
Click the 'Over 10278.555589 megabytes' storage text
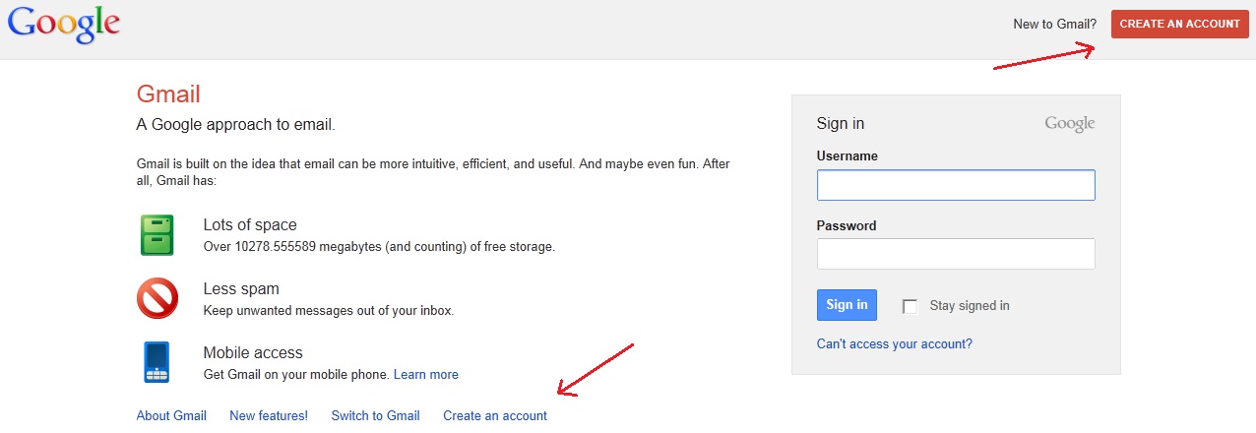[x=379, y=247]
